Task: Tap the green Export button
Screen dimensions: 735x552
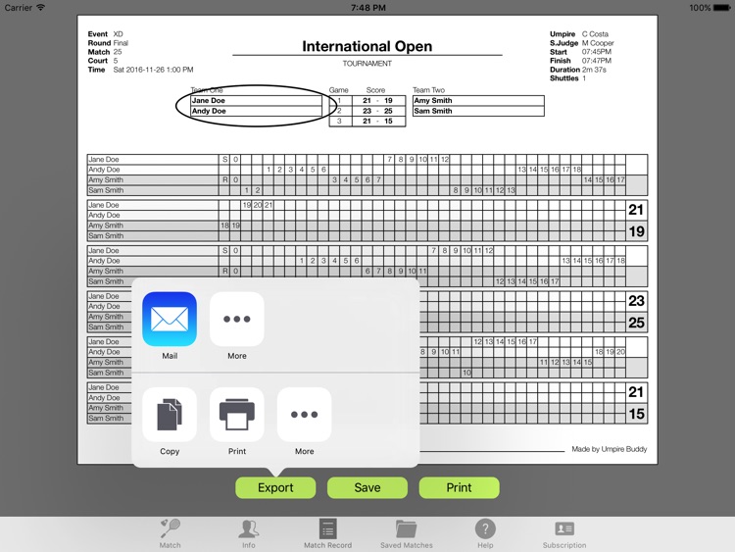Action: pyautogui.click(x=275, y=487)
